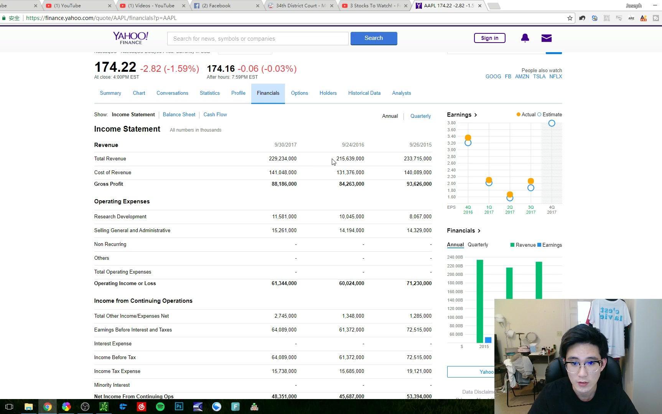Open the Analysts tab
This screenshot has height=414, width=662.
point(402,93)
